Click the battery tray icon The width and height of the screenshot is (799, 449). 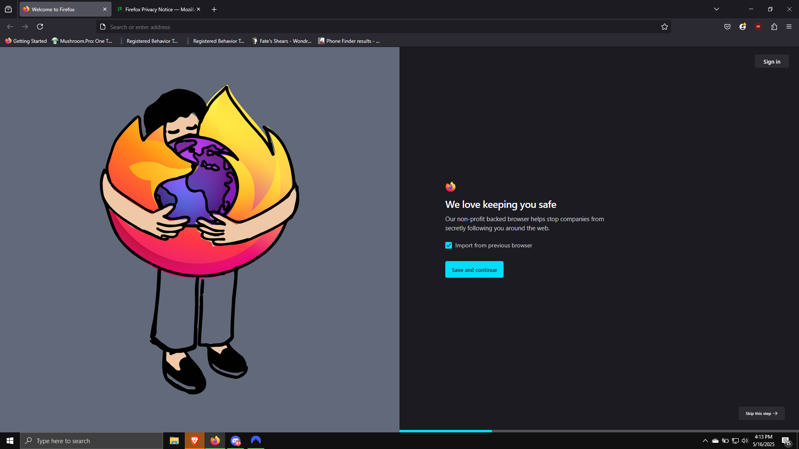[725, 441]
